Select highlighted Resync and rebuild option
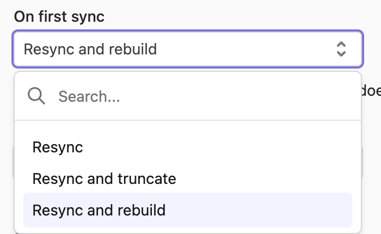Image resolution: width=381 pixels, height=234 pixels. tap(99, 210)
